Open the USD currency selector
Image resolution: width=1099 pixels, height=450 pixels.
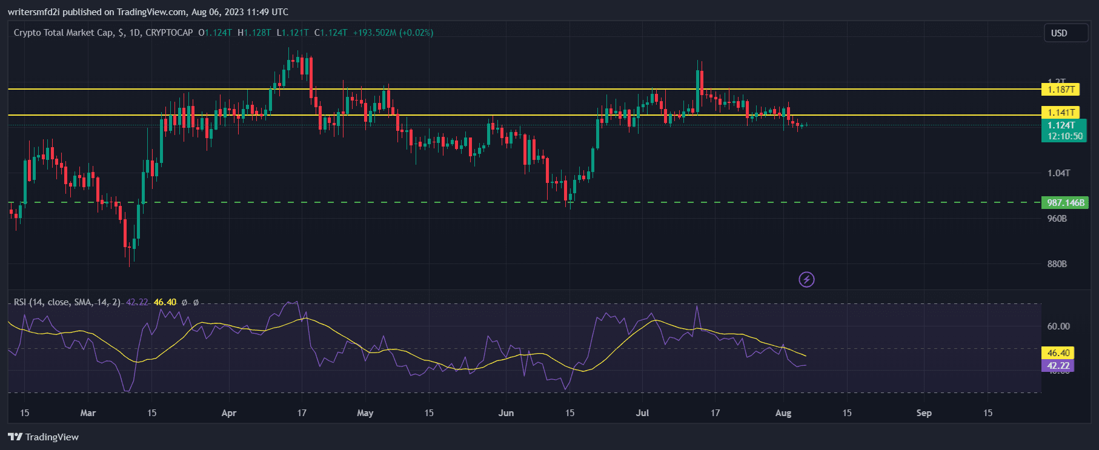point(1066,33)
